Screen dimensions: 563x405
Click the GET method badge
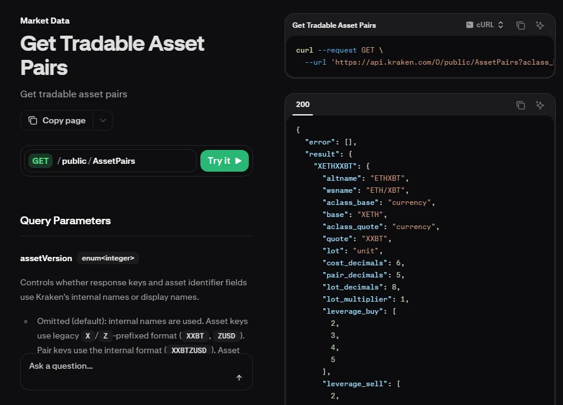point(40,161)
